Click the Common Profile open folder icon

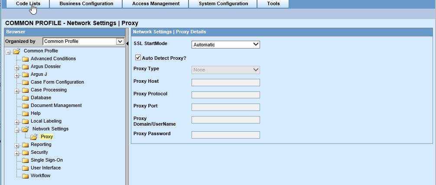pos(16,51)
